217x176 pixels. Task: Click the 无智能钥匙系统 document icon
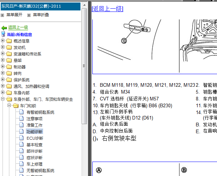(22, 170)
